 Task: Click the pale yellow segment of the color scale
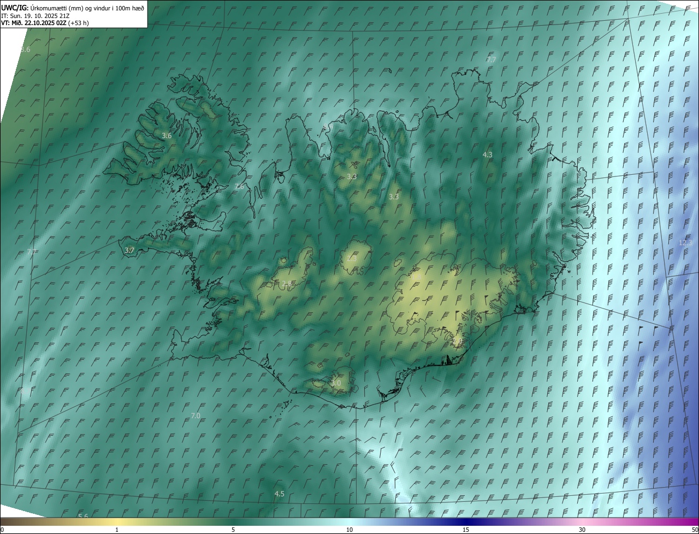[x=117, y=522]
